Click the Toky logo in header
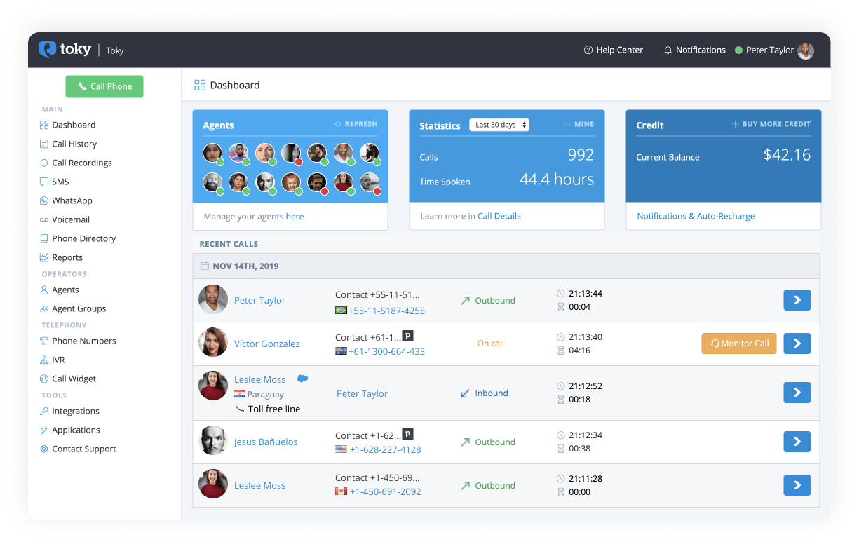Image resolution: width=859 pixels, height=544 pixels. coord(65,50)
